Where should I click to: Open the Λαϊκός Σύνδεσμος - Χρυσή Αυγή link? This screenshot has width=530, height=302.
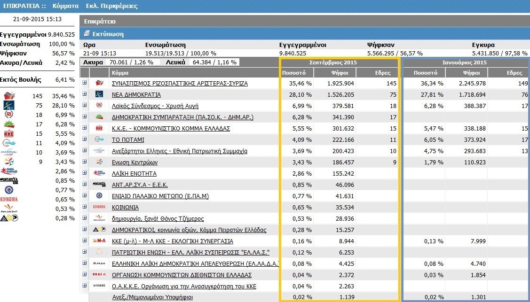point(155,106)
